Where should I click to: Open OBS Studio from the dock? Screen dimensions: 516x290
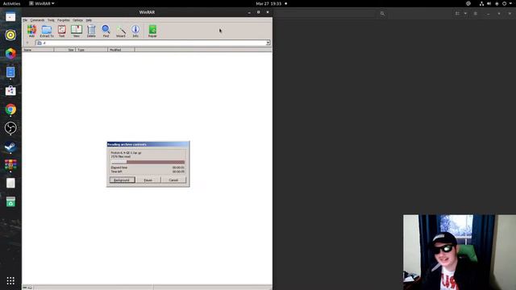click(10, 127)
